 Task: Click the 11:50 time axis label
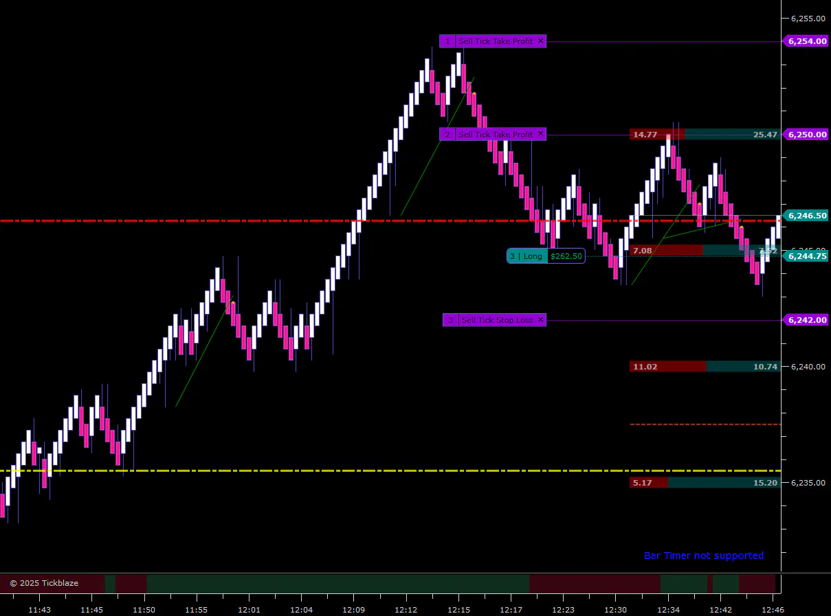[x=144, y=610]
